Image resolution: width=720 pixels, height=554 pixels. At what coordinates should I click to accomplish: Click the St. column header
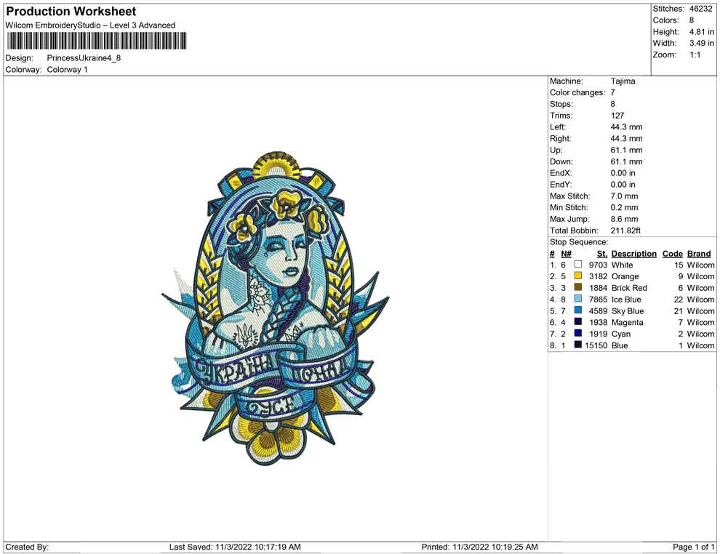(x=601, y=254)
